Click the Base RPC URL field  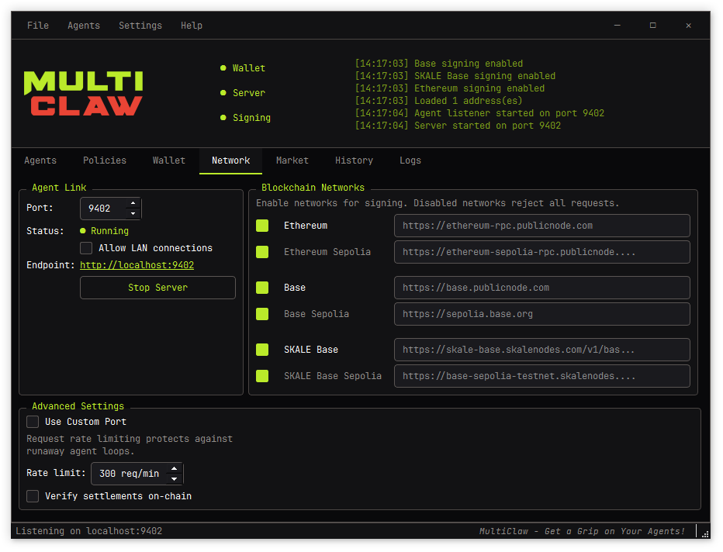[x=541, y=288]
